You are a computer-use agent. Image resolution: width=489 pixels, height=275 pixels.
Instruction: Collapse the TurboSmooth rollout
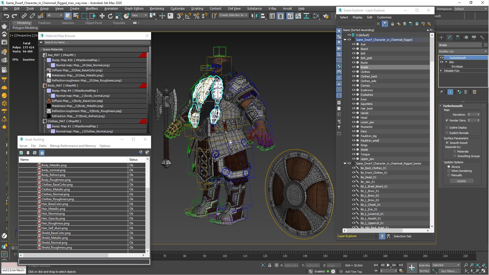point(440,106)
